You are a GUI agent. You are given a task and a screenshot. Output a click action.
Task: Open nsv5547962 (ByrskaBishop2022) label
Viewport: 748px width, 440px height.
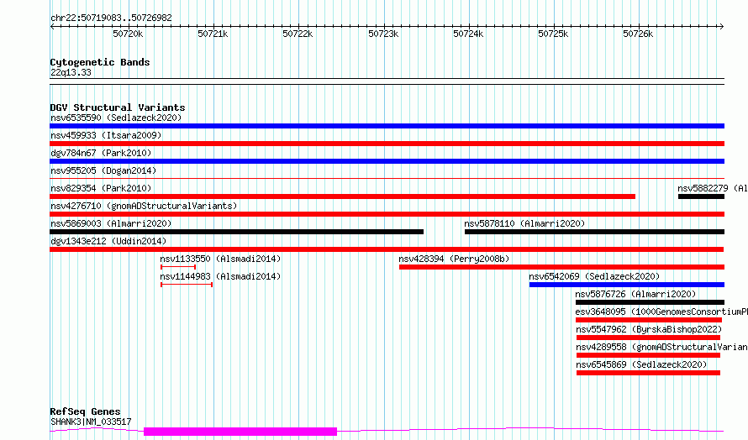point(649,329)
